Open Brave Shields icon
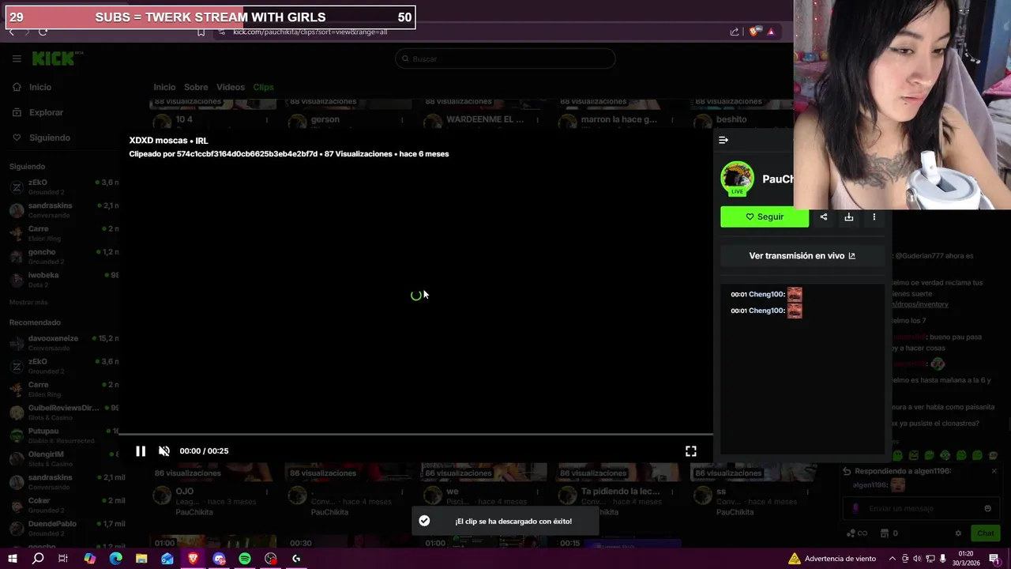Viewport: 1011px width, 569px height. [754, 32]
